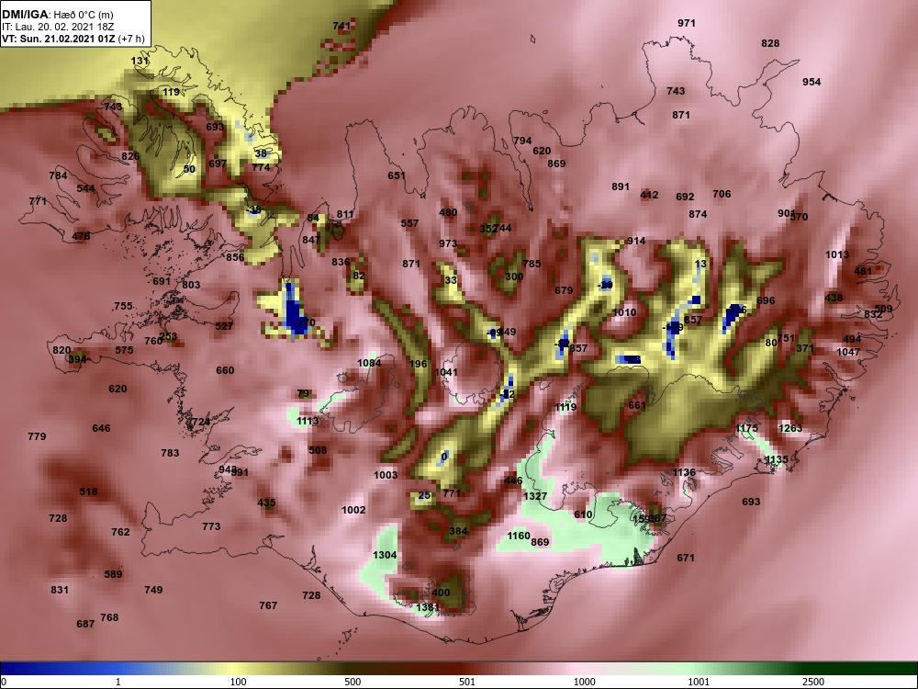
Task: Select the '914' height value
Action: click(636, 241)
